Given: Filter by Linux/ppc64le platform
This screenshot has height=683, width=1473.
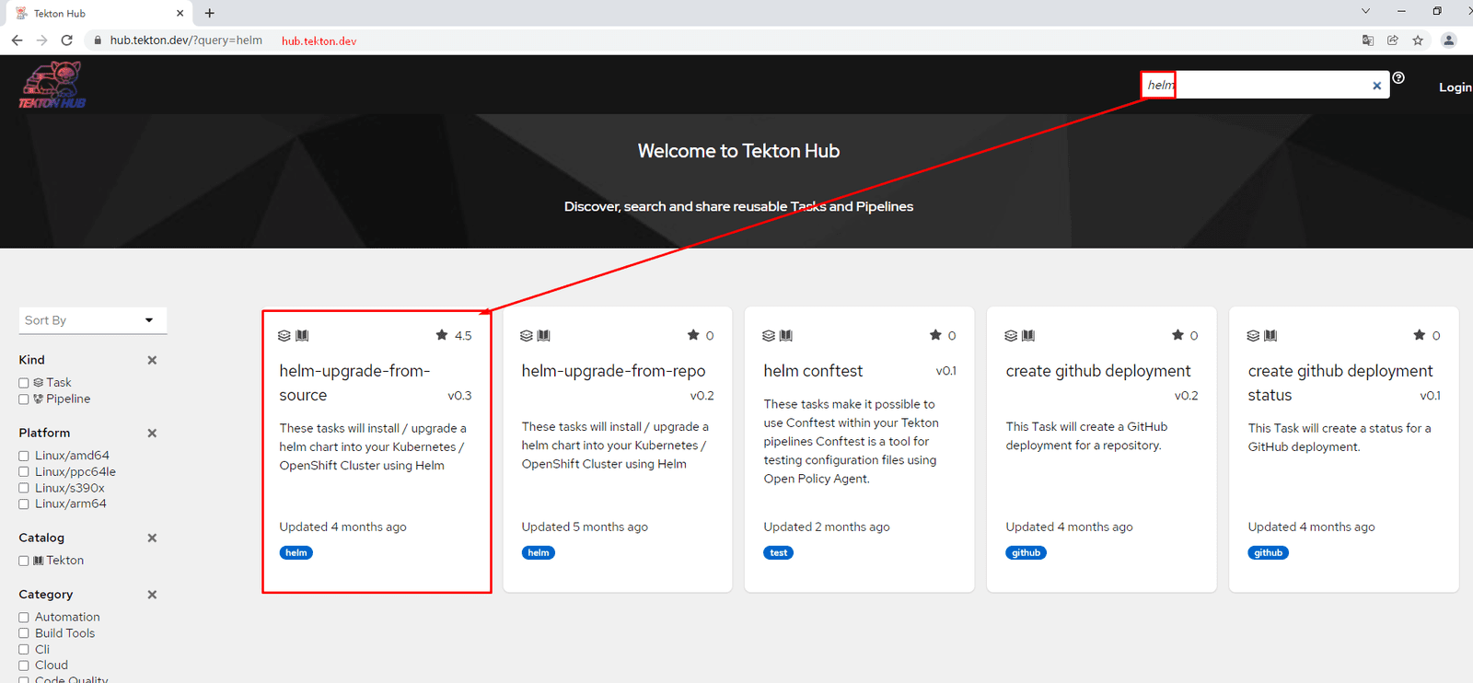Looking at the screenshot, I should [x=24, y=472].
